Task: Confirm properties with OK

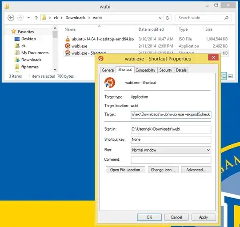Action: tap(149, 217)
